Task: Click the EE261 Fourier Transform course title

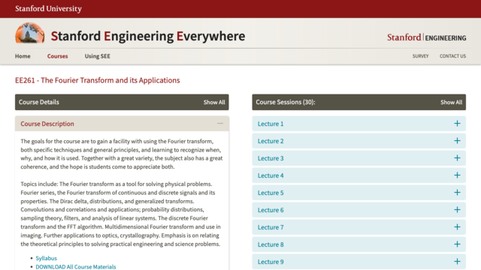Action: [x=98, y=80]
